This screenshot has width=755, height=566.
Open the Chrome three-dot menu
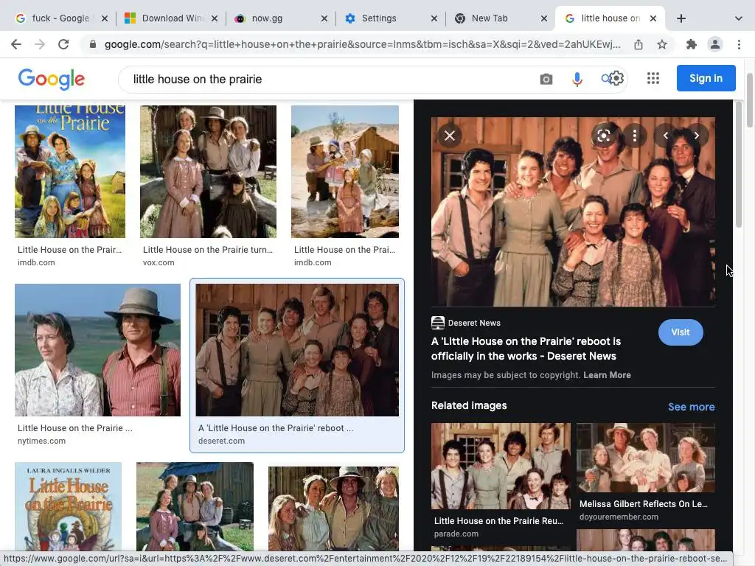[739, 44]
